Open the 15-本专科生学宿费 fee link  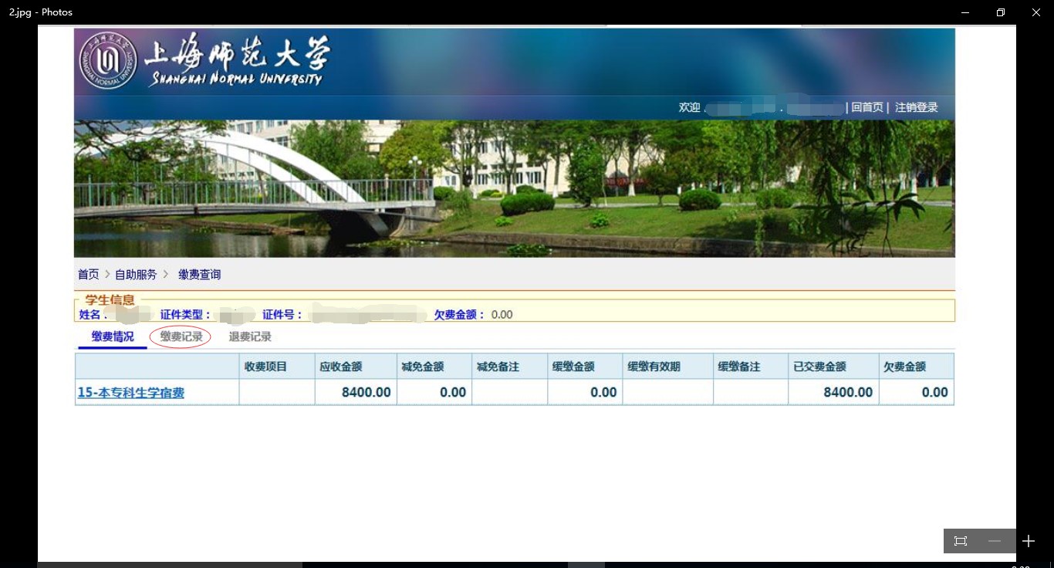[131, 393]
